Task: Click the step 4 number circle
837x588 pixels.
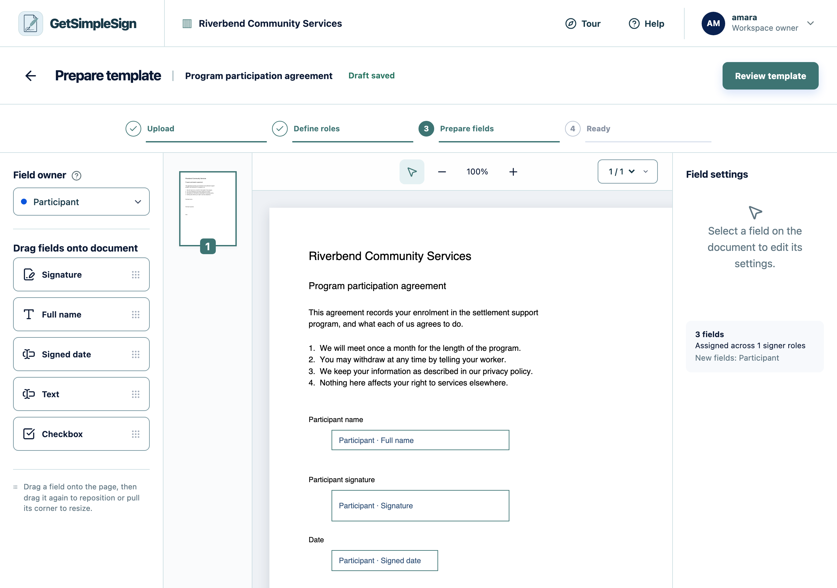Action: tap(573, 129)
